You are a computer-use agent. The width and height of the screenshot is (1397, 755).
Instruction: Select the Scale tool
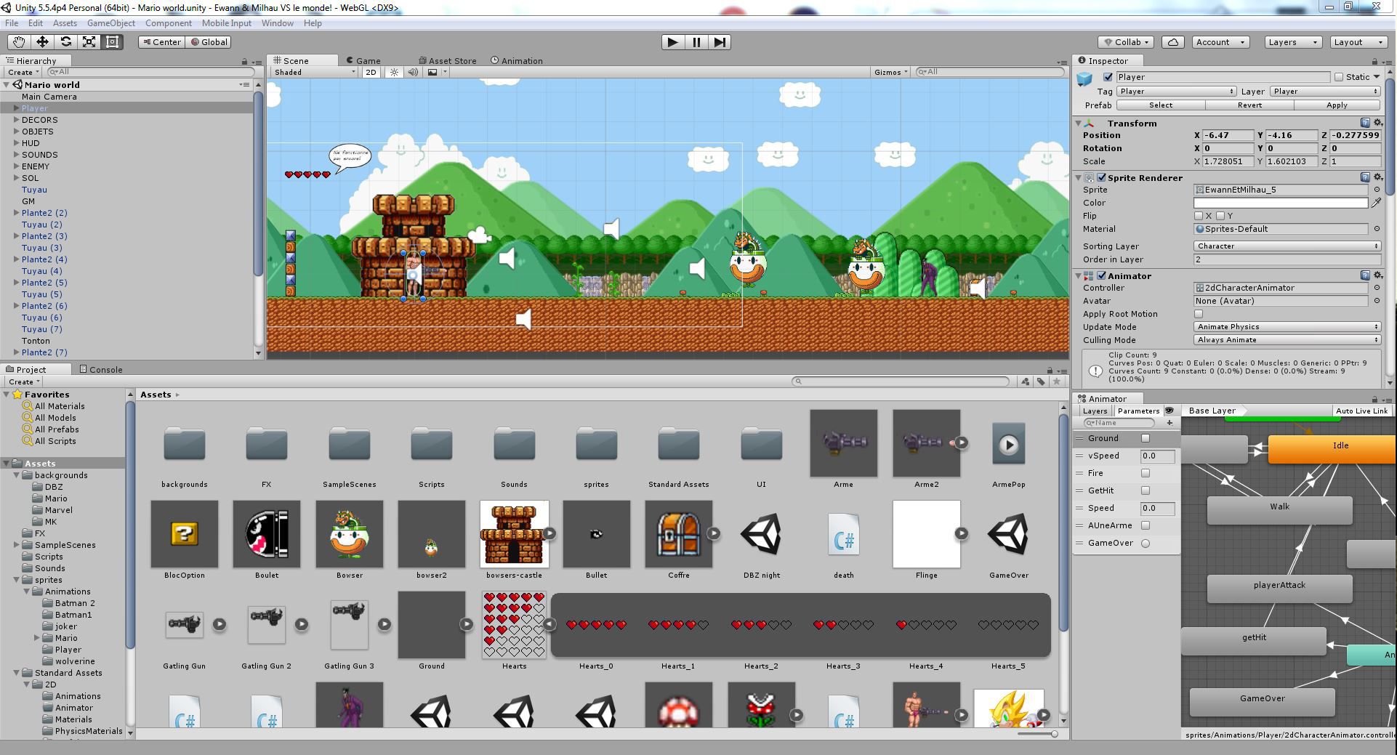[89, 42]
